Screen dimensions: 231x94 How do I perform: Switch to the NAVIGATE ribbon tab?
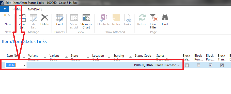click(35, 9)
